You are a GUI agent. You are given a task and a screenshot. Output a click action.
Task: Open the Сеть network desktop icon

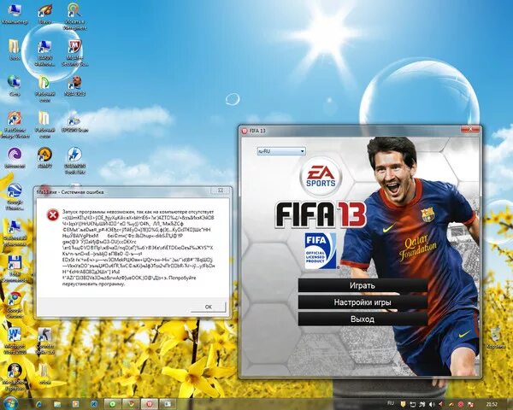tap(15, 85)
